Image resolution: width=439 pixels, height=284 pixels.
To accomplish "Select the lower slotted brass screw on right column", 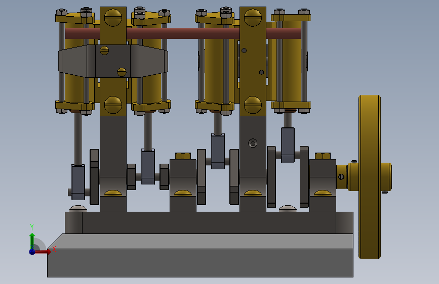I will pyautogui.click(x=253, y=105).
